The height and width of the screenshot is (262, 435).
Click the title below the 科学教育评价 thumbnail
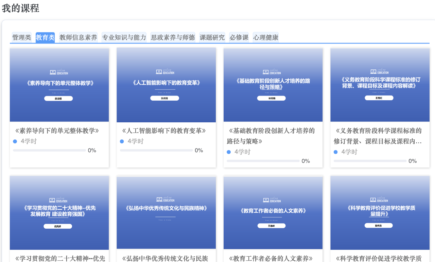pos(379,259)
